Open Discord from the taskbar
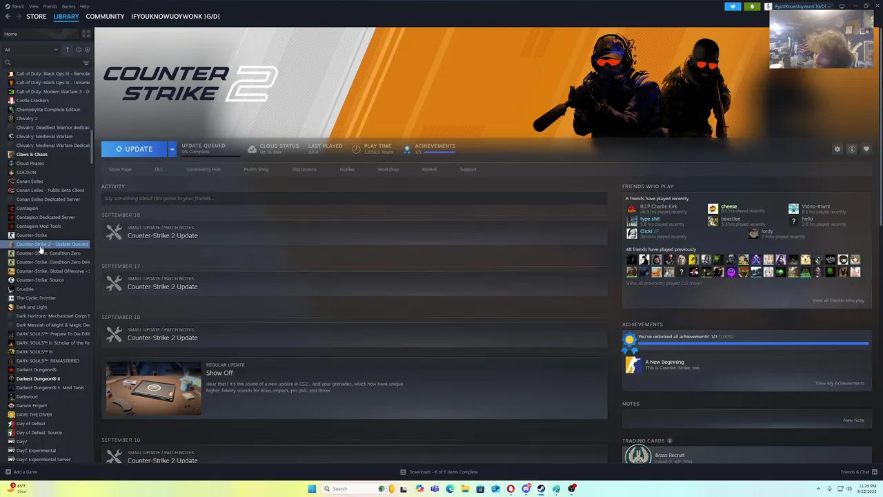This screenshot has width=883, height=497. (526, 489)
